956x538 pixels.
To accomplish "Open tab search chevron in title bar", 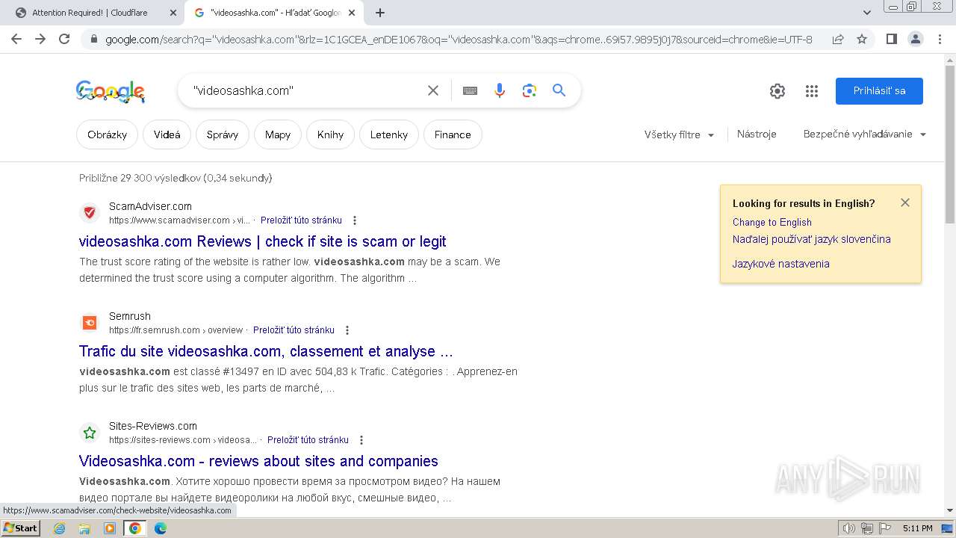I will (867, 13).
